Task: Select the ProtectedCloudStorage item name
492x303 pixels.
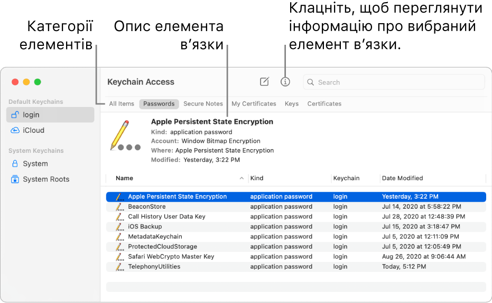Action: click(163, 247)
